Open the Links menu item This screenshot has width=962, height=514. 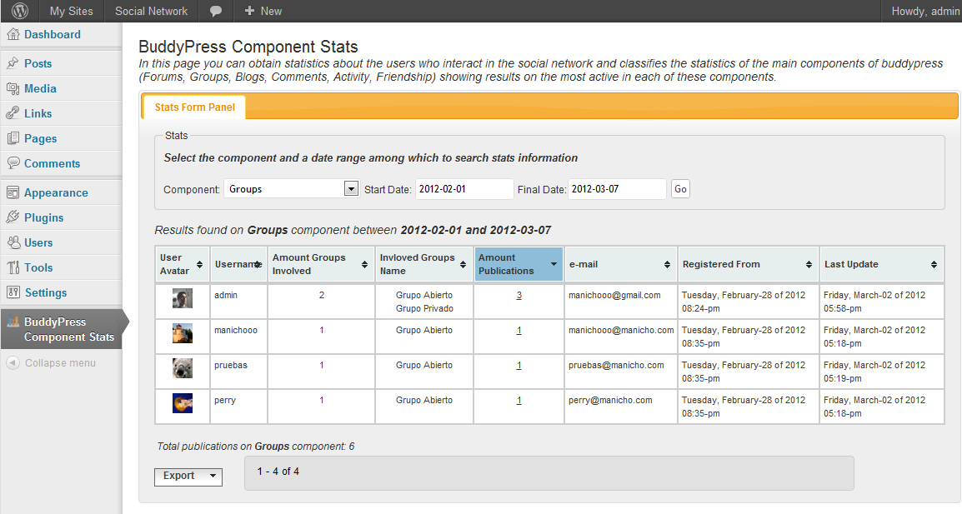coord(38,113)
